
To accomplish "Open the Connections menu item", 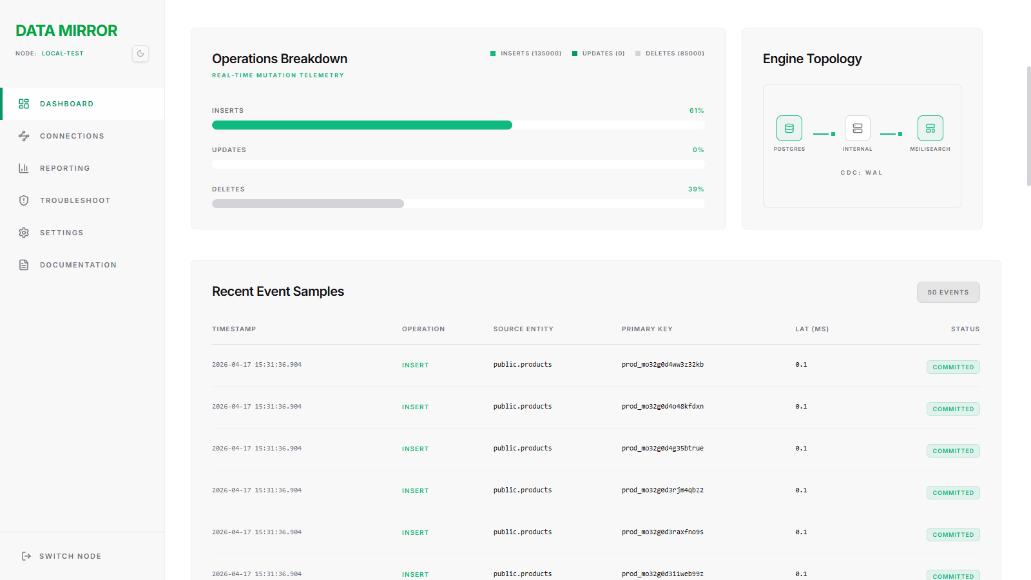I will pos(82,136).
